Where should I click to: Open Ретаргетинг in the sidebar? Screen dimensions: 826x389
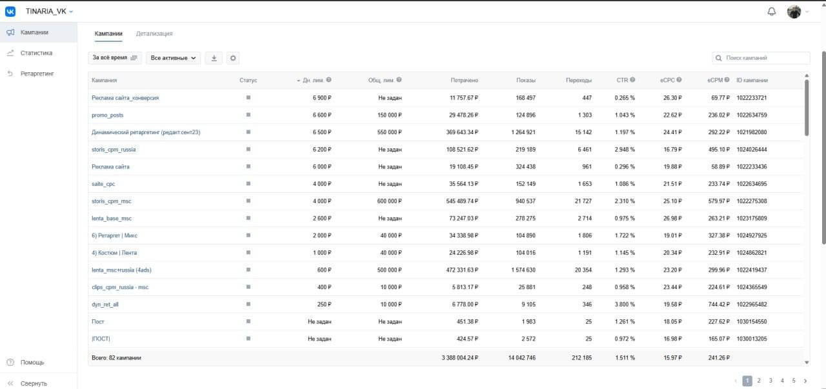point(39,74)
